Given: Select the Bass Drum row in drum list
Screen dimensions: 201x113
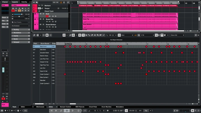Looking at the screenshot, I should point(44,47).
